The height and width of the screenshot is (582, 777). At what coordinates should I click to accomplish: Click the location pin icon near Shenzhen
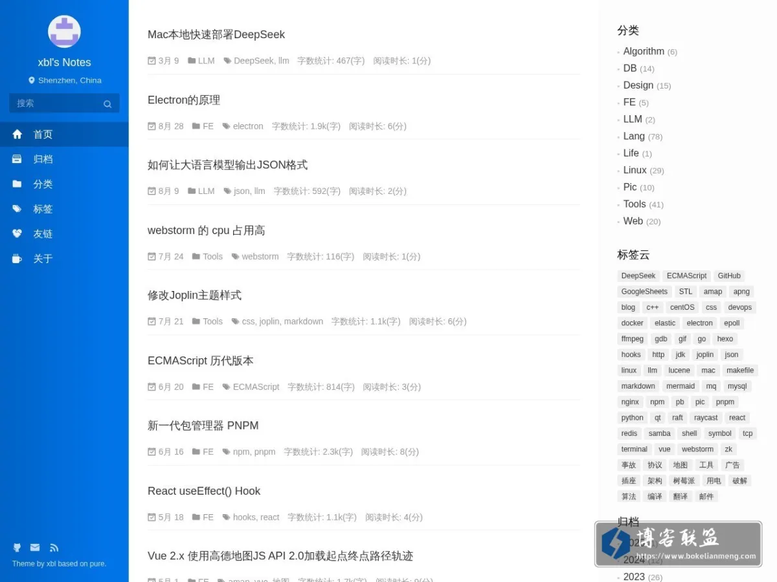(x=31, y=81)
